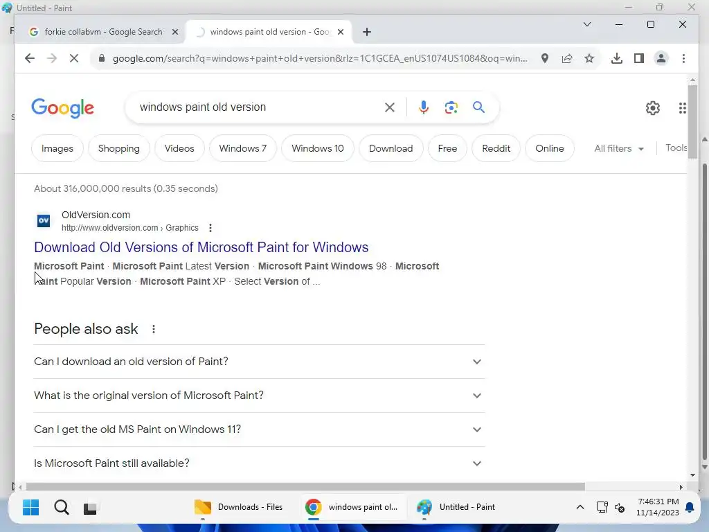Close the forkie collabvm tab
Image resolution: width=709 pixels, height=532 pixels.
pyautogui.click(x=175, y=32)
